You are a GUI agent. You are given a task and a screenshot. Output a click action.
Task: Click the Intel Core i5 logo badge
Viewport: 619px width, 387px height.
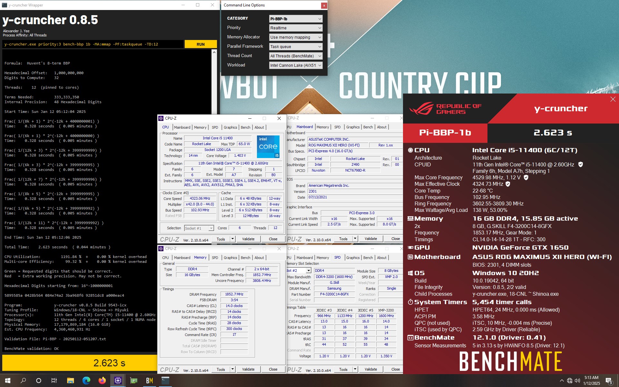tap(268, 147)
